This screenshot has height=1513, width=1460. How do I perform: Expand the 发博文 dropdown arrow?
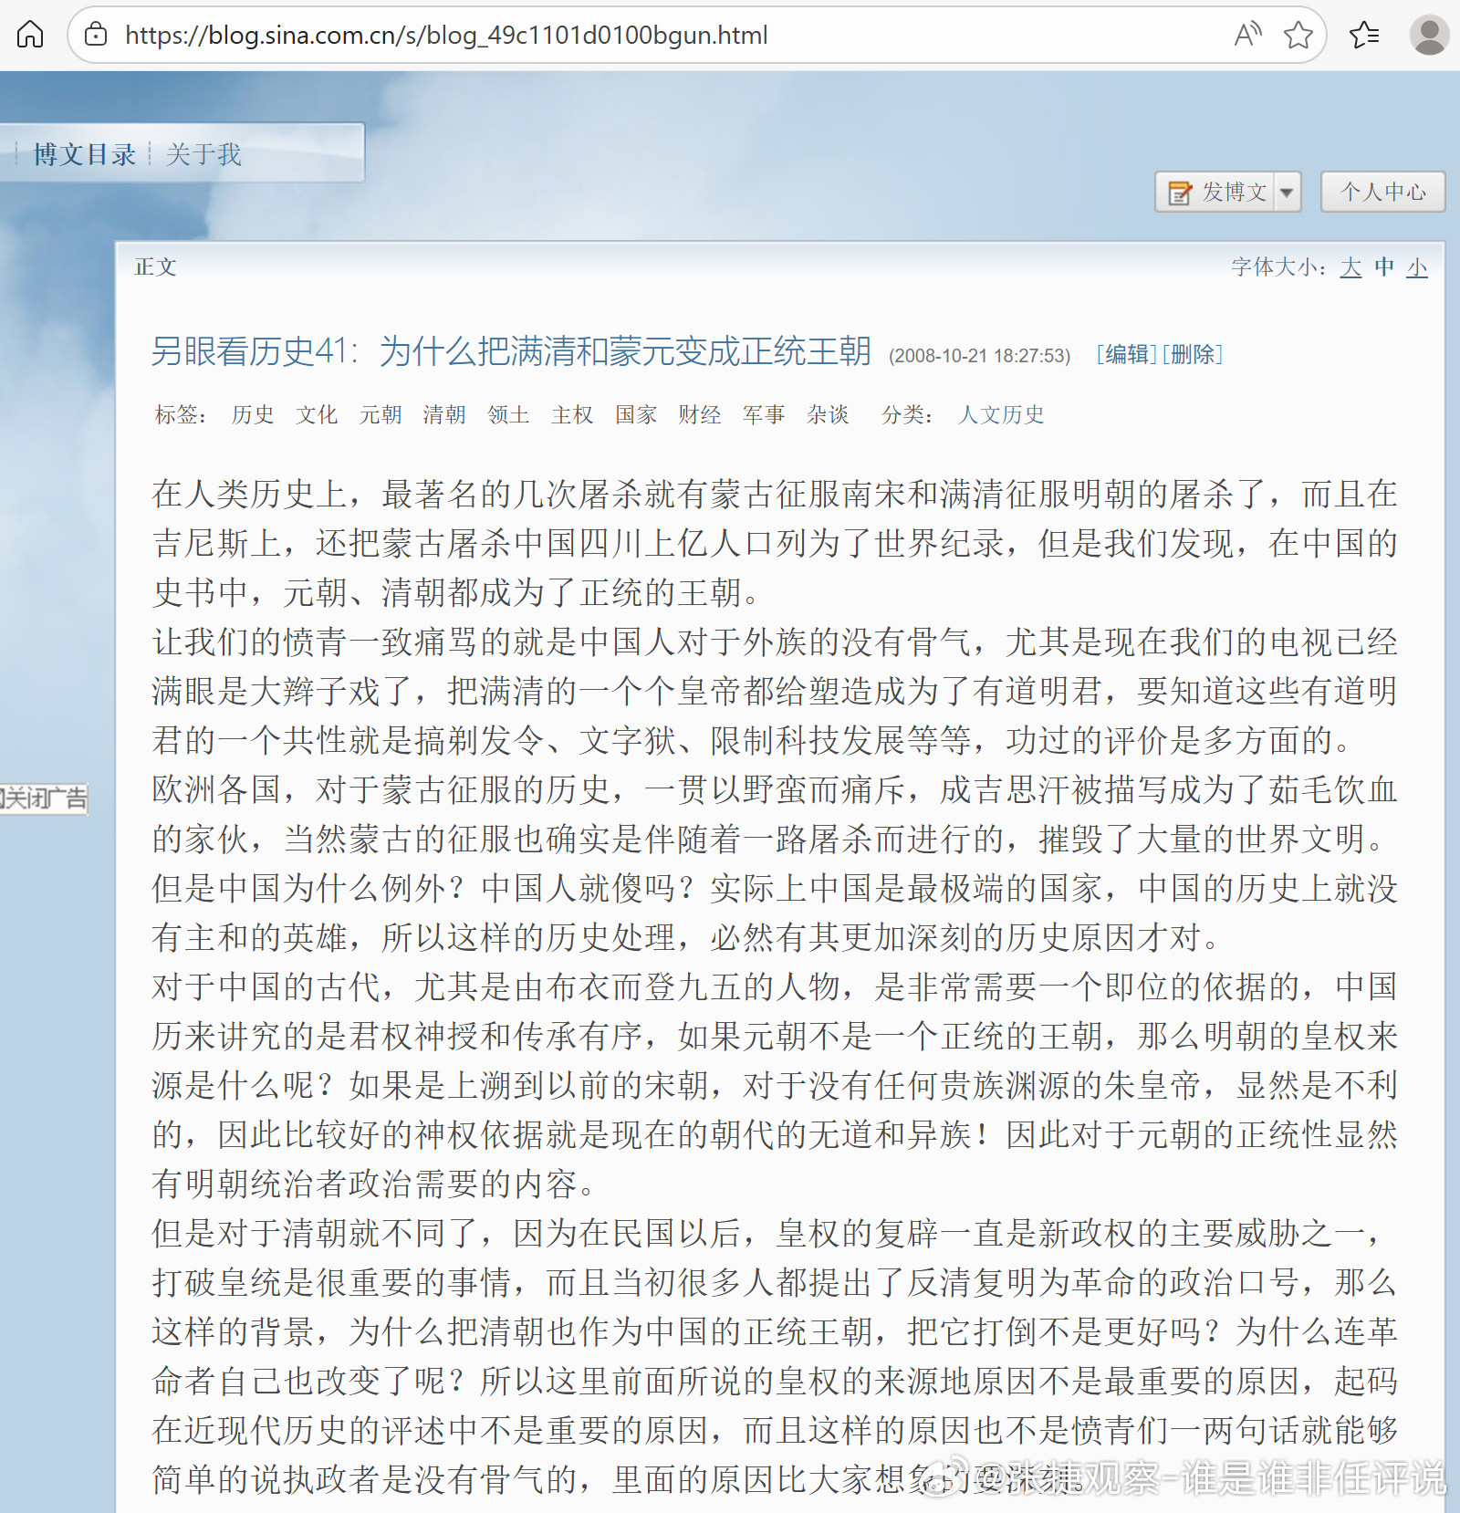point(1287,192)
